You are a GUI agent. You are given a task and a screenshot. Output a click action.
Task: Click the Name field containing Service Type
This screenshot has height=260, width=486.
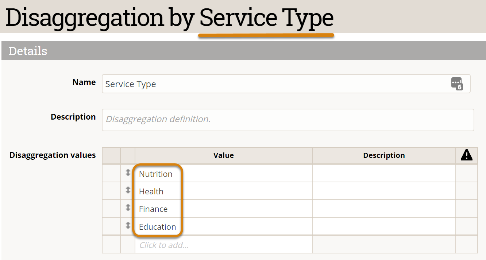pos(274,84)
